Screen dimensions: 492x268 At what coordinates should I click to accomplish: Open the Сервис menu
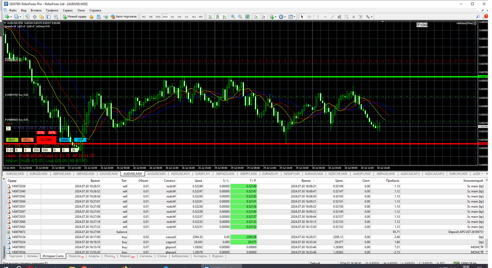pyautogui.click(x=68, y=10)
